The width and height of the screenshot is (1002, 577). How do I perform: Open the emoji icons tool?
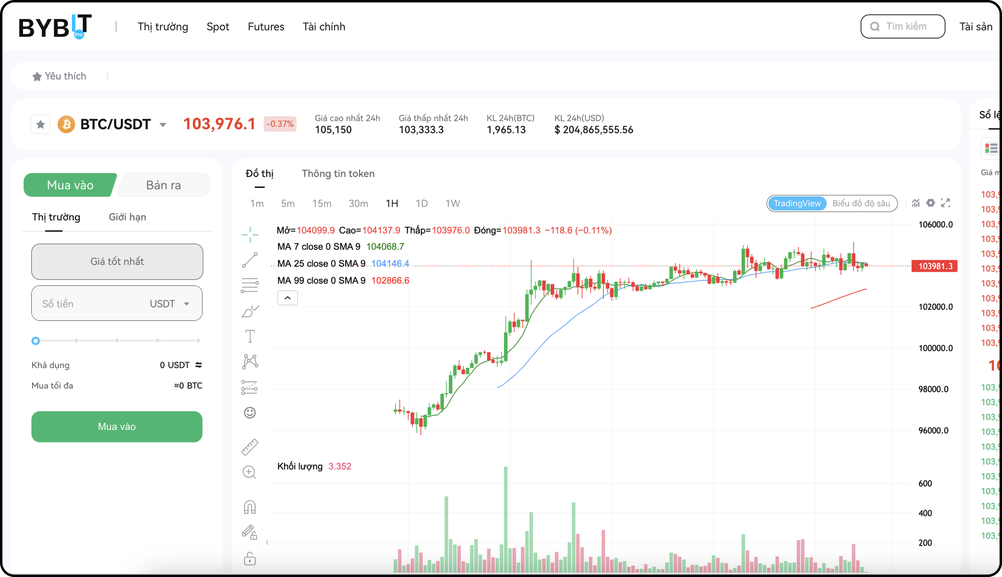250,412
